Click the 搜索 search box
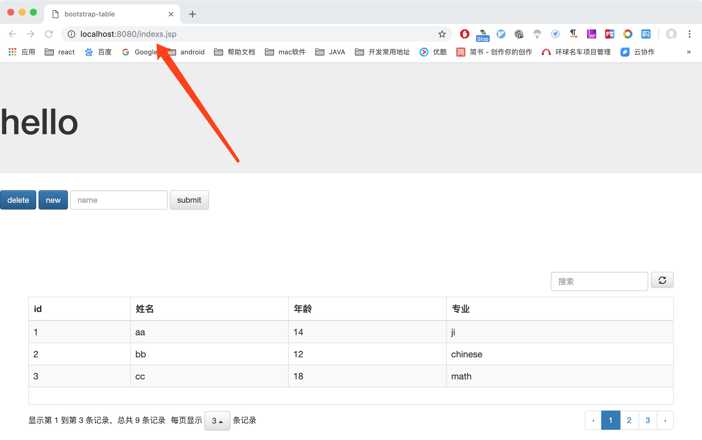 599,281
